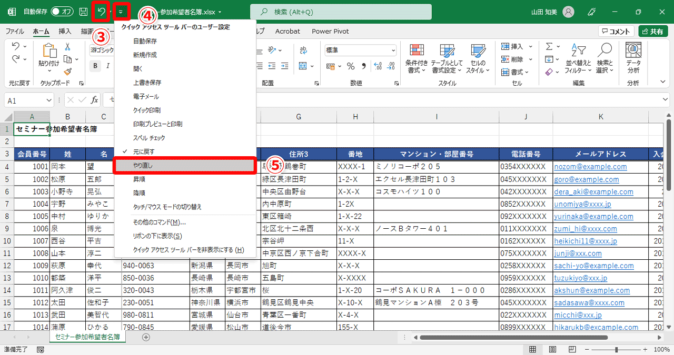Click the Page Layout view icon in status bar
Screen dimensions: 674x355
552,349
